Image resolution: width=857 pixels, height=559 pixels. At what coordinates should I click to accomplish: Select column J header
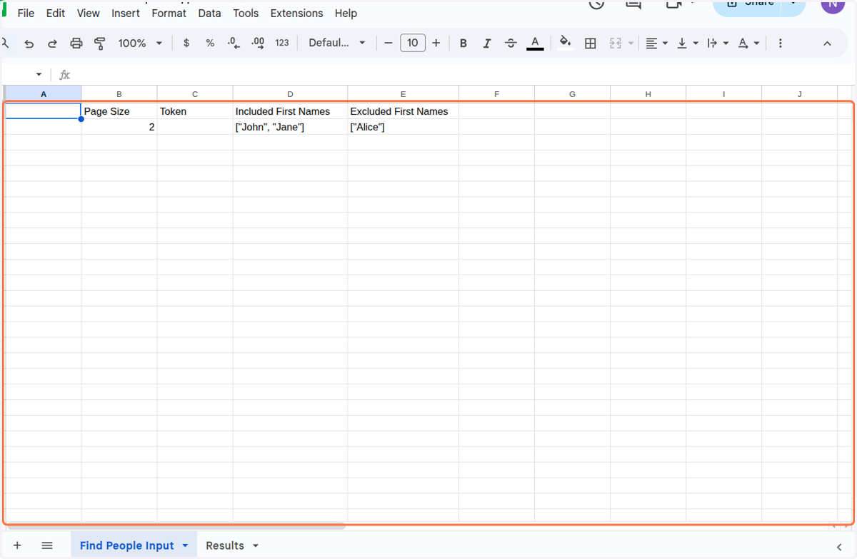[x=800, y=94]
